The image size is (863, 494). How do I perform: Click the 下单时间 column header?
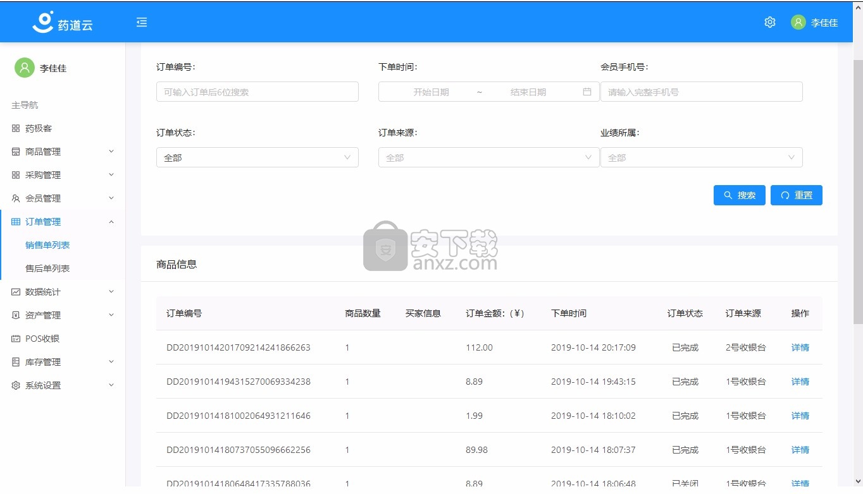pos(569,313)
